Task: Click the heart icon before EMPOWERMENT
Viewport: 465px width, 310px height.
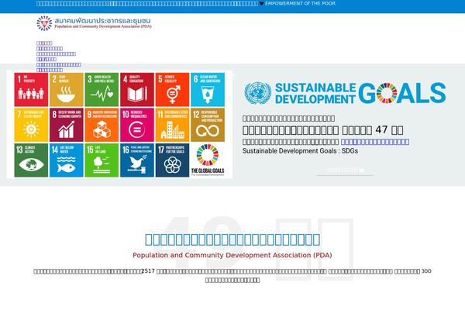Action: tap(262, 4)
